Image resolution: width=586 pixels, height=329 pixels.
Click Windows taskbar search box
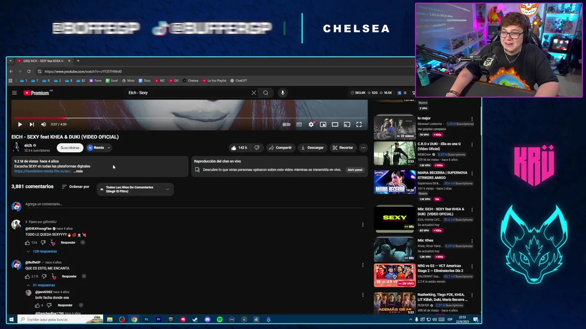[x=60, y=319]
